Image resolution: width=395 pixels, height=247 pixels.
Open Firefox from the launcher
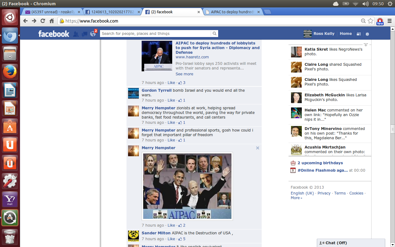coord(10,72)
